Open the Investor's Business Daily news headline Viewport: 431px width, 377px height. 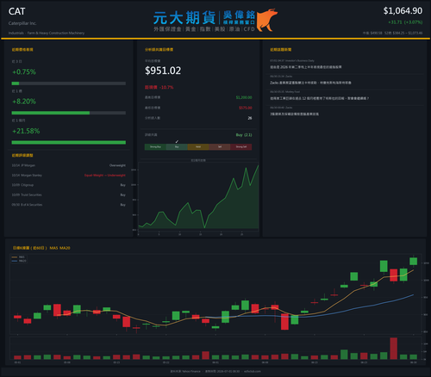[x=306, y=67]
